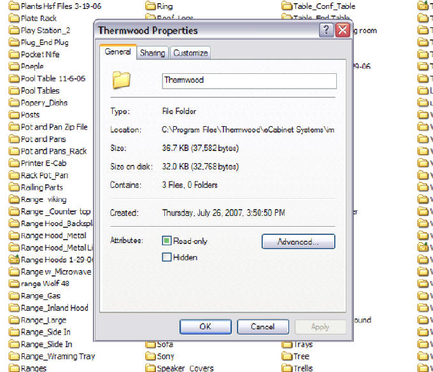Select the Printer E-Cab folder icon
The image size is (433, 372).
(14, 163)
